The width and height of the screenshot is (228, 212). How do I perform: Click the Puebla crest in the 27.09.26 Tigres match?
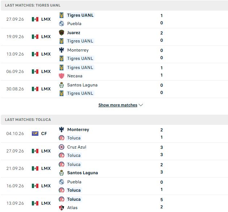(x=62, y=24)
